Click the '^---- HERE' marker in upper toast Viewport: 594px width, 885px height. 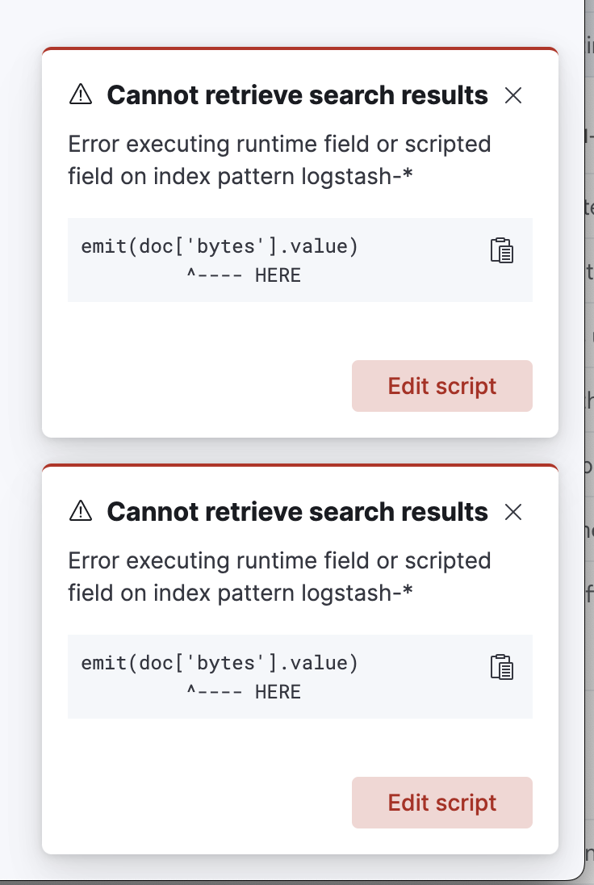244,275
